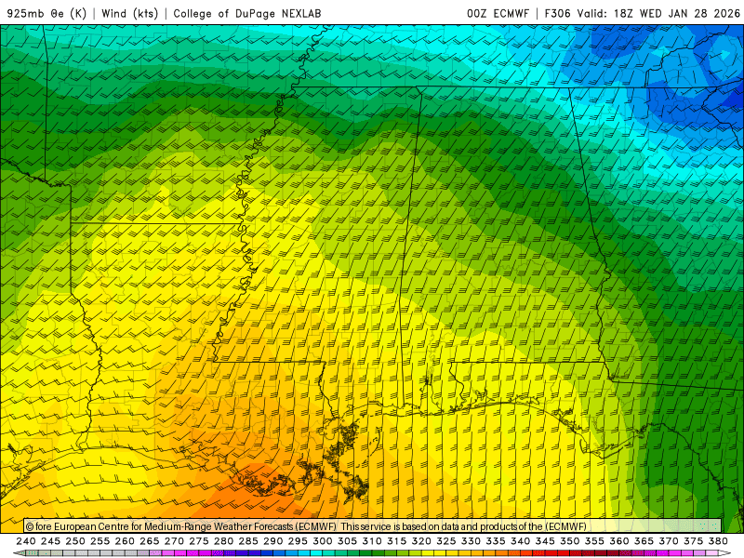The width and height of the screenshot is (744, 558).
Task: Select the 320 legend value
Action: coord(421,541)
